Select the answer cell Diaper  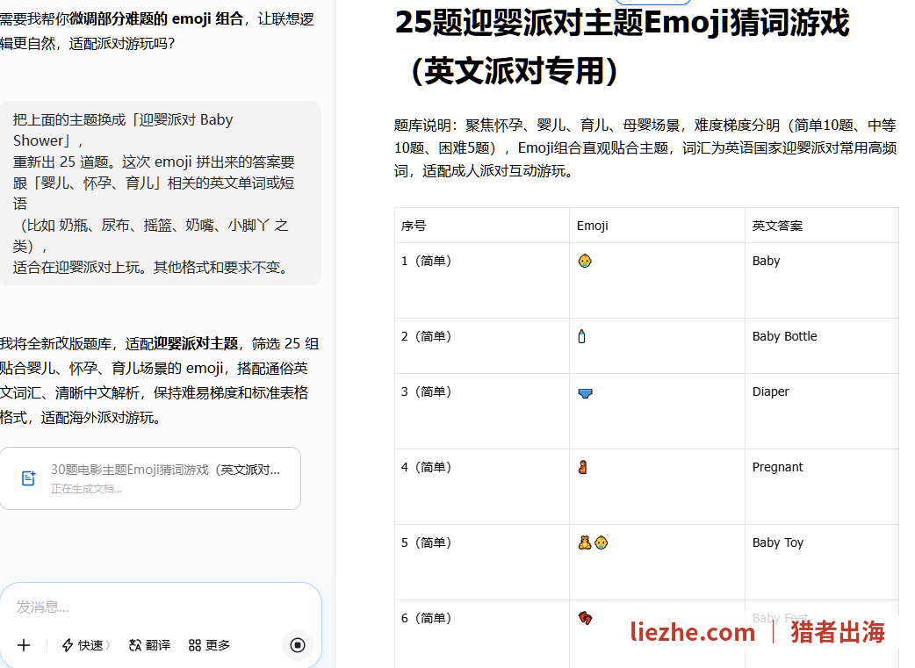822,411
